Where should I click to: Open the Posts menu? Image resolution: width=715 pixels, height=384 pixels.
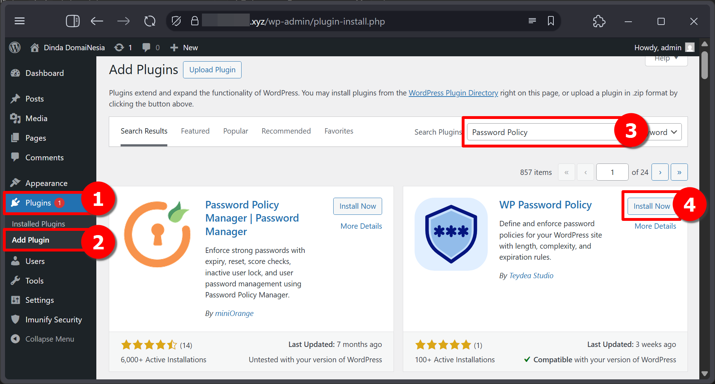[x=35, y=99]
